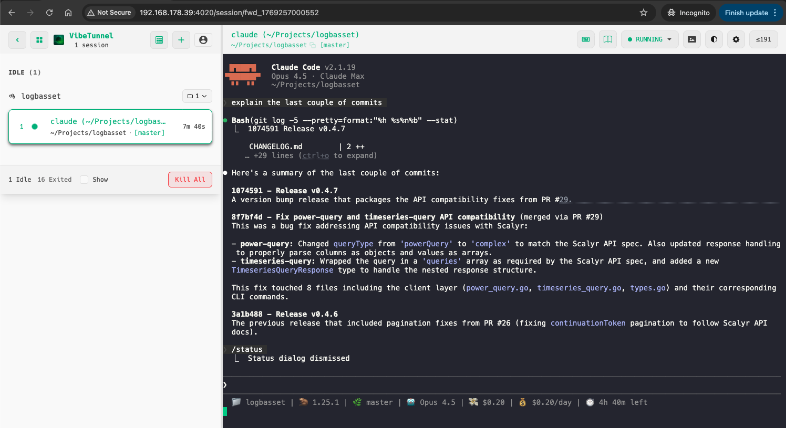Open the documentation book icon
This screenshot has width=786, height=428.
[608, 39]
